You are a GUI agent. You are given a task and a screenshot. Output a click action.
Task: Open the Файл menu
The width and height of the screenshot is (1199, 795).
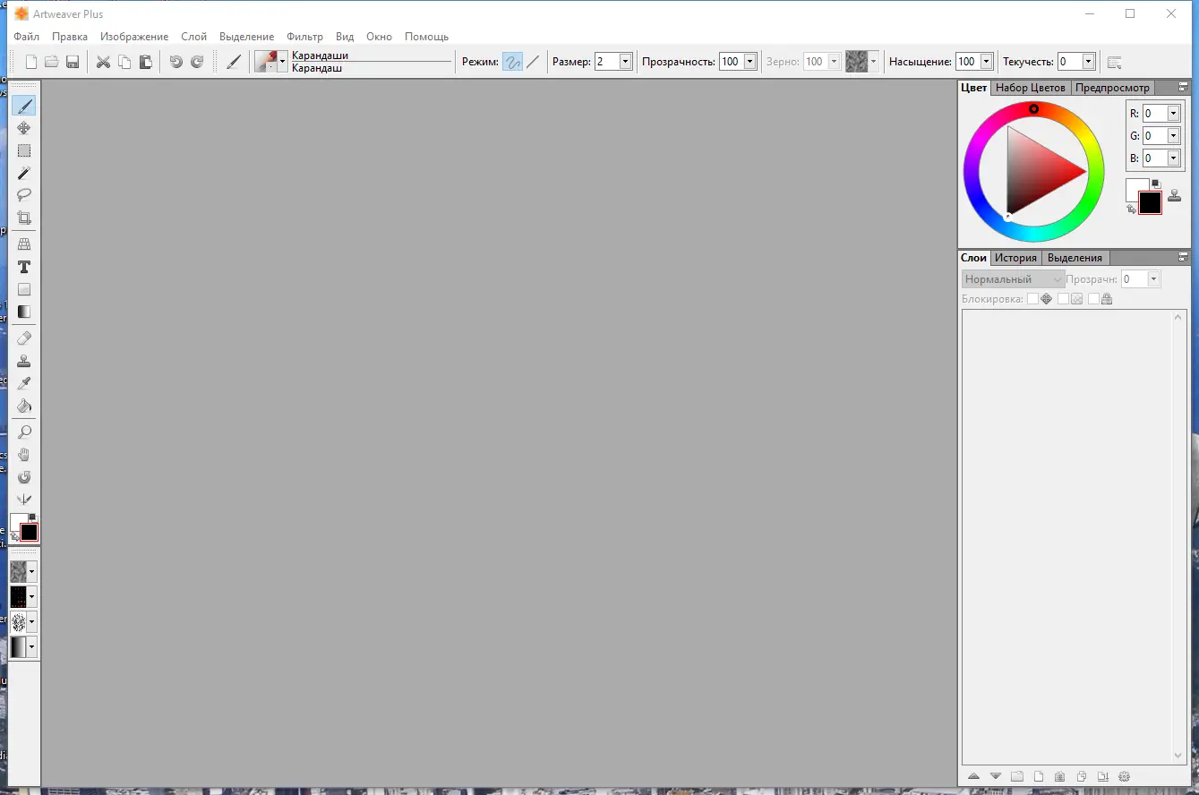[x=26, y=37]
